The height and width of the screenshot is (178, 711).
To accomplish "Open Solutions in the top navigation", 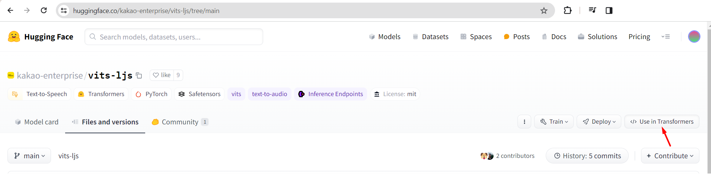I will [x=597, y=36].
